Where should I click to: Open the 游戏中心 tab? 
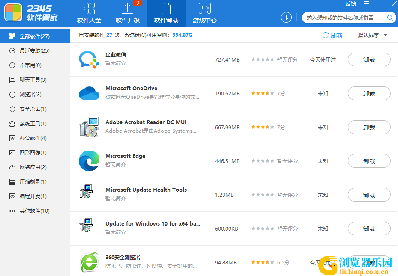pyautogui.click(x=205, y=13)
